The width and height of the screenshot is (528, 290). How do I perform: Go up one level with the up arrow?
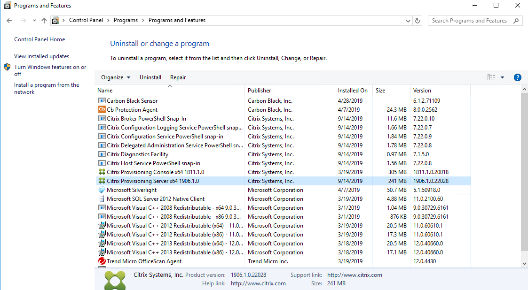44,21
